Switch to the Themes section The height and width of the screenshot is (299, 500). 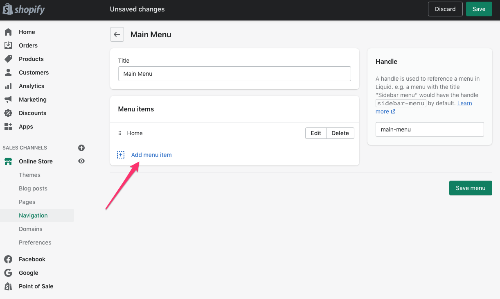click(29, 174)
